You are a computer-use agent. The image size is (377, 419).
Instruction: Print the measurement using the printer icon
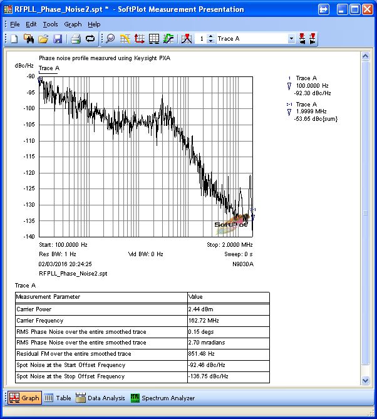76,39
